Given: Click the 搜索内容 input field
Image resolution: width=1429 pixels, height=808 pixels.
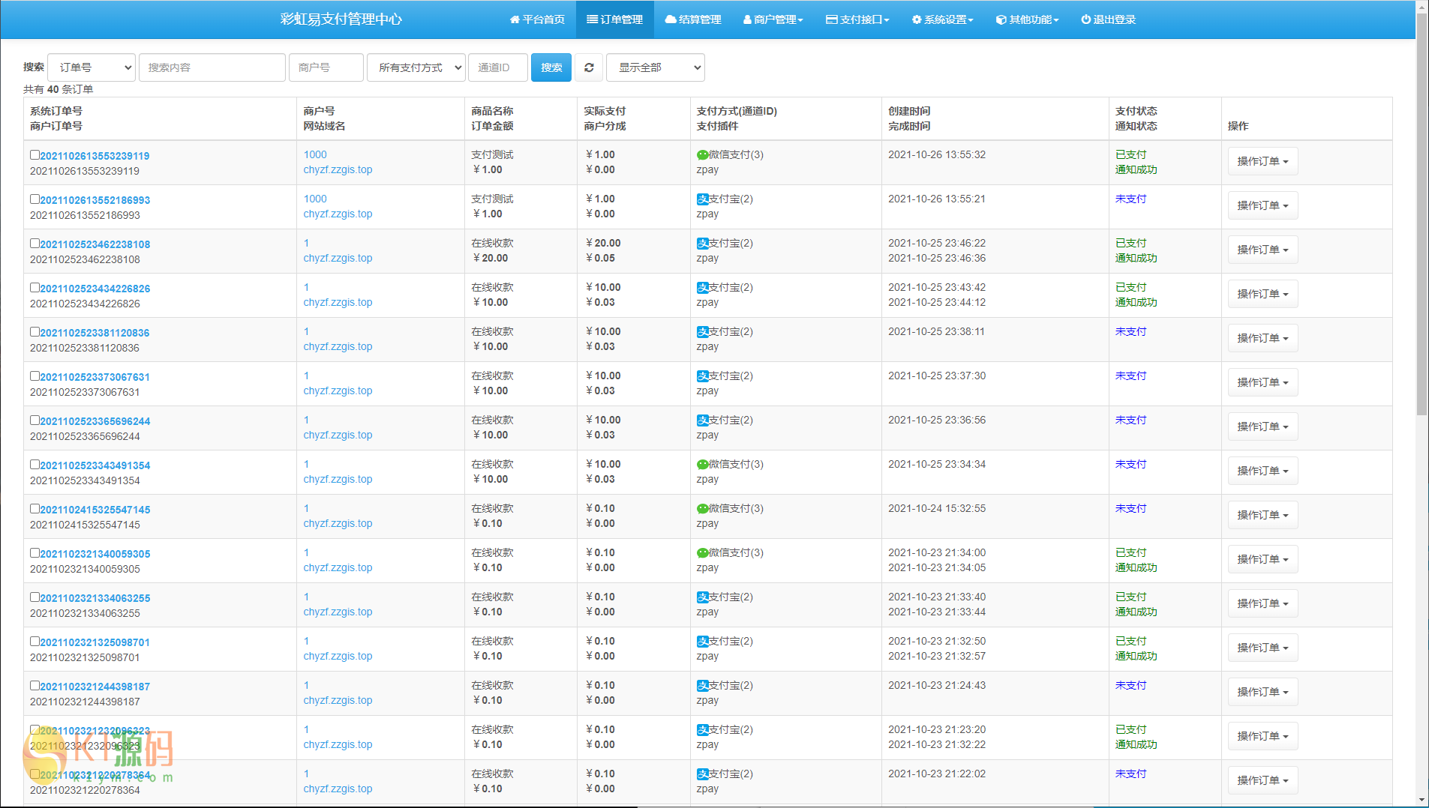Looking at the screenshot, I should pos(212,67).
